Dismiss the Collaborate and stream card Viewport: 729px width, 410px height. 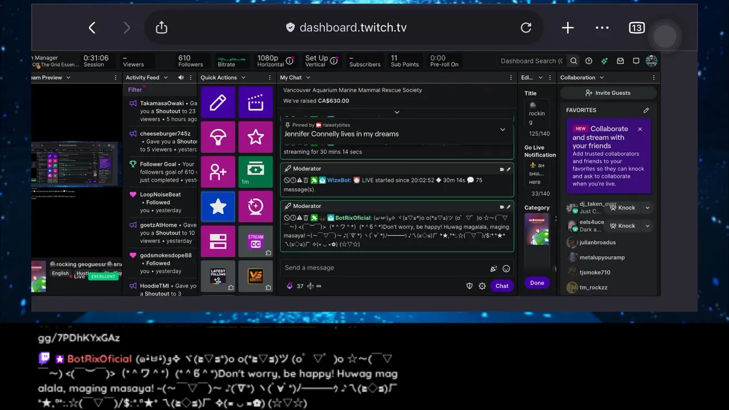point(640,129)
